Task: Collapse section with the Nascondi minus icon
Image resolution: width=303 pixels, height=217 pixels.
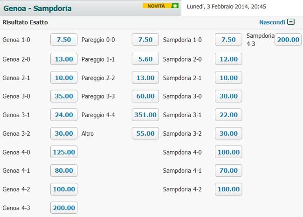Action: pos(291,22)
